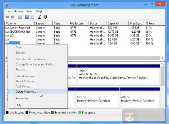Click the horizontal scrollbar right arrow
The width and height of the screenshot is (169, 124).
[x=163, y=58]
